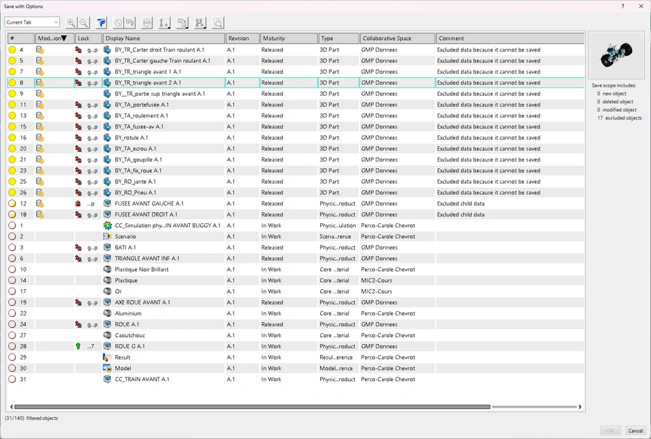The height and width of the screenshot is (439, 651).
Task: Sort by Collaborative Space column header
Action: [398, 38]
